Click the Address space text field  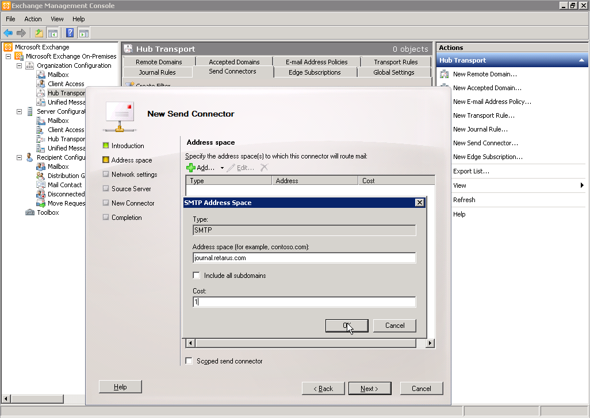pyautogui.click(x=304, y=258)
